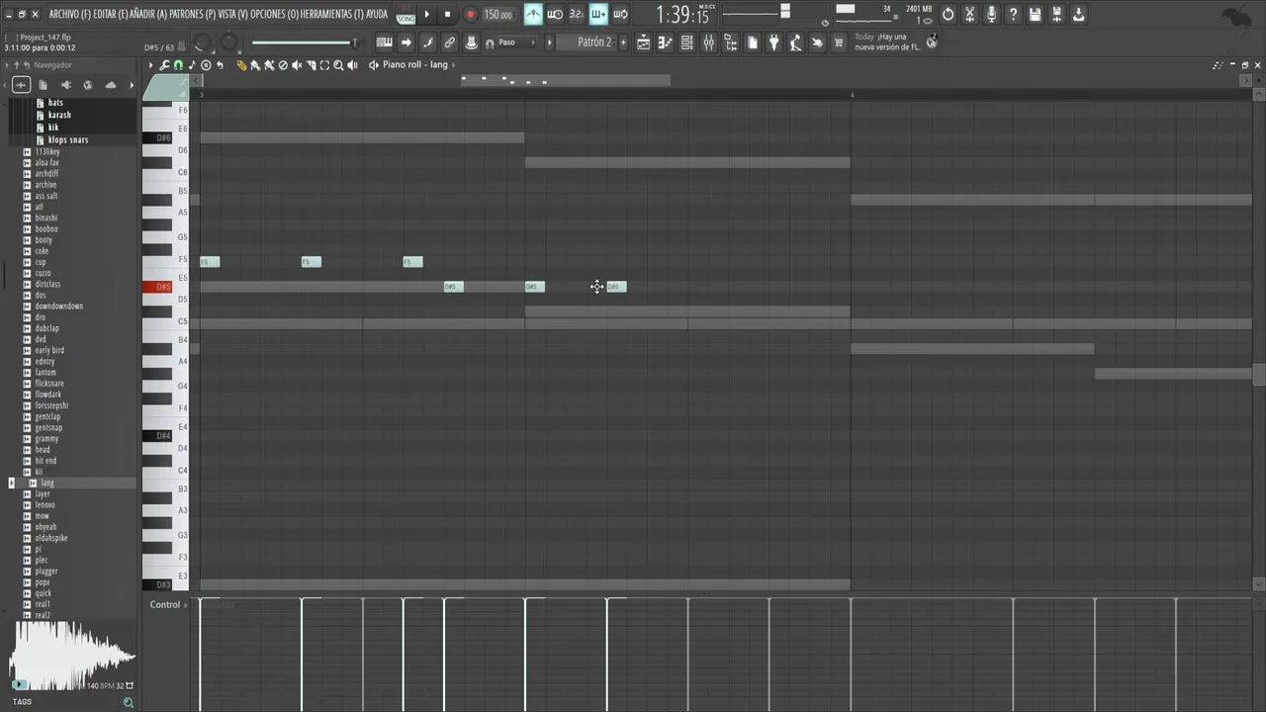Viewport: 1266px width, 712px height.
Task: Toggle the link chain button in toolbar
Action: [449, 43]
